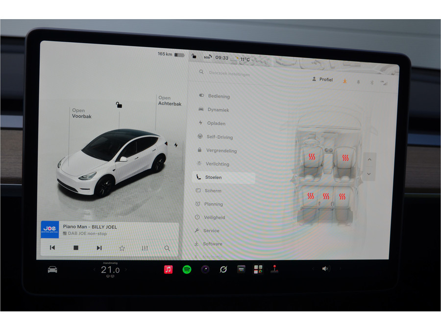
Task: Toggle driver seat heating
Action: (x=312, y=156)
